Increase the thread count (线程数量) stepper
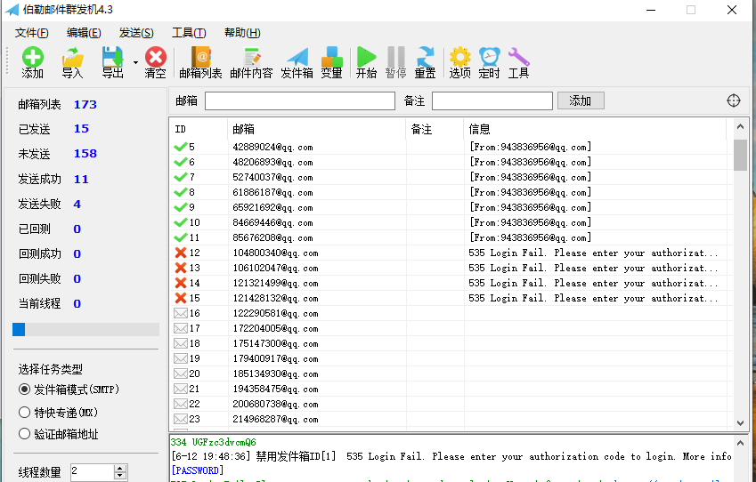The width and height of the screenshot is (756, 482). [x=120, y=468]
